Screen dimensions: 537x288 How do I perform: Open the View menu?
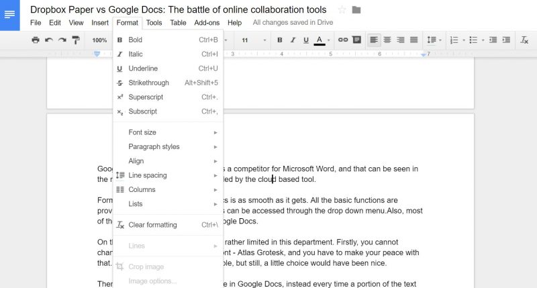click(x=76, y=23)
